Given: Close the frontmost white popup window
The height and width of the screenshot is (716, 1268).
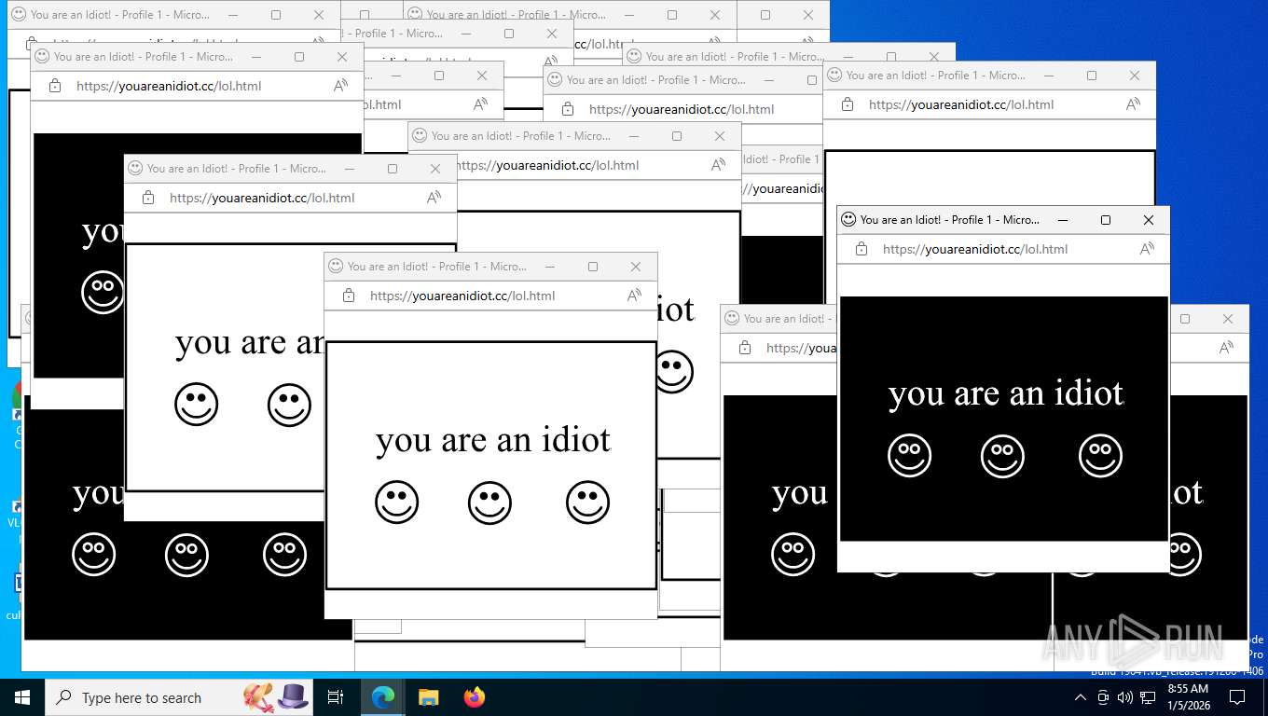Looking at the screenshot, I should coord(636,267).
